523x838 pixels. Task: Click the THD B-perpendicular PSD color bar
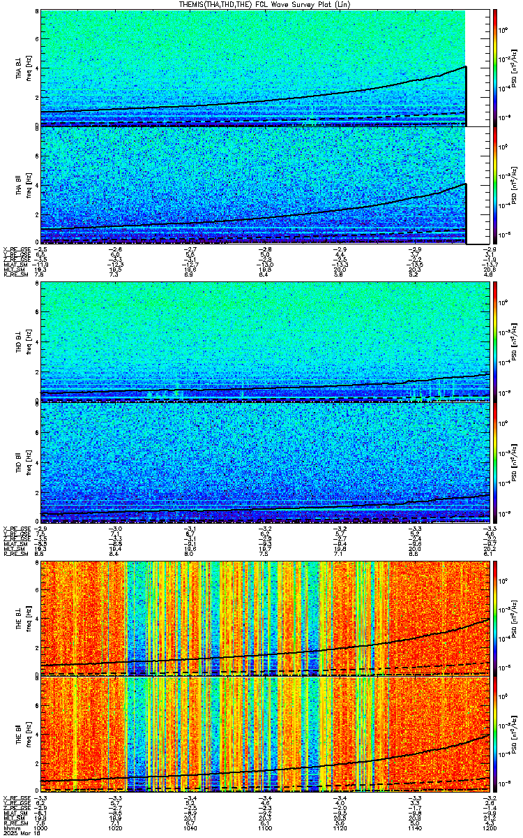[x=495, y=341]
